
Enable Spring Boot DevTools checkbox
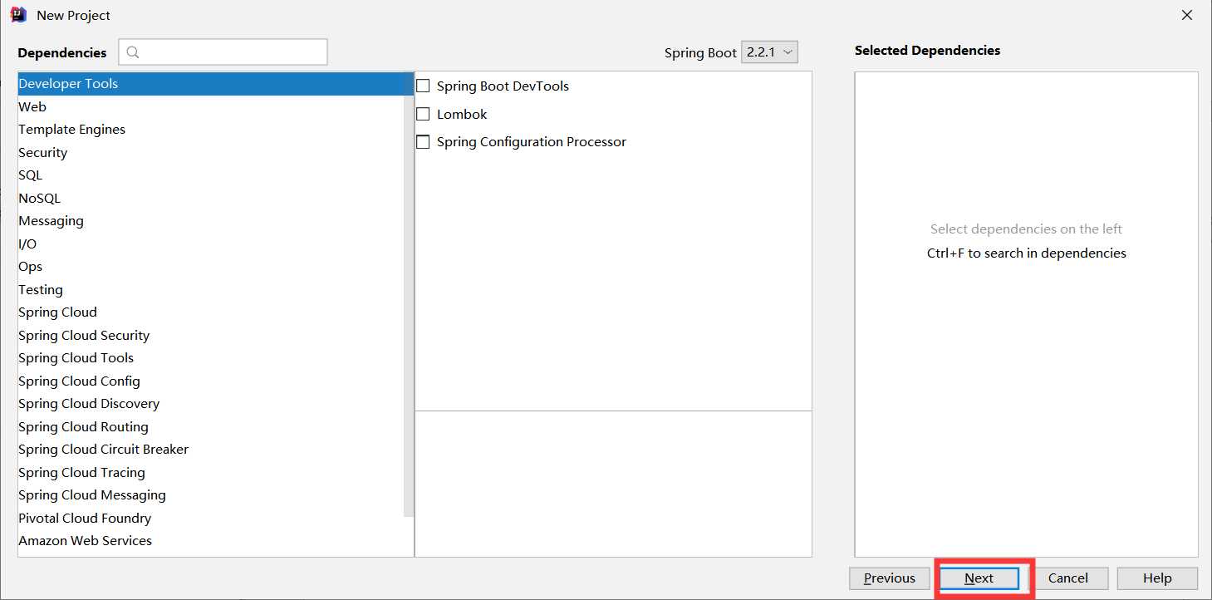423,86
